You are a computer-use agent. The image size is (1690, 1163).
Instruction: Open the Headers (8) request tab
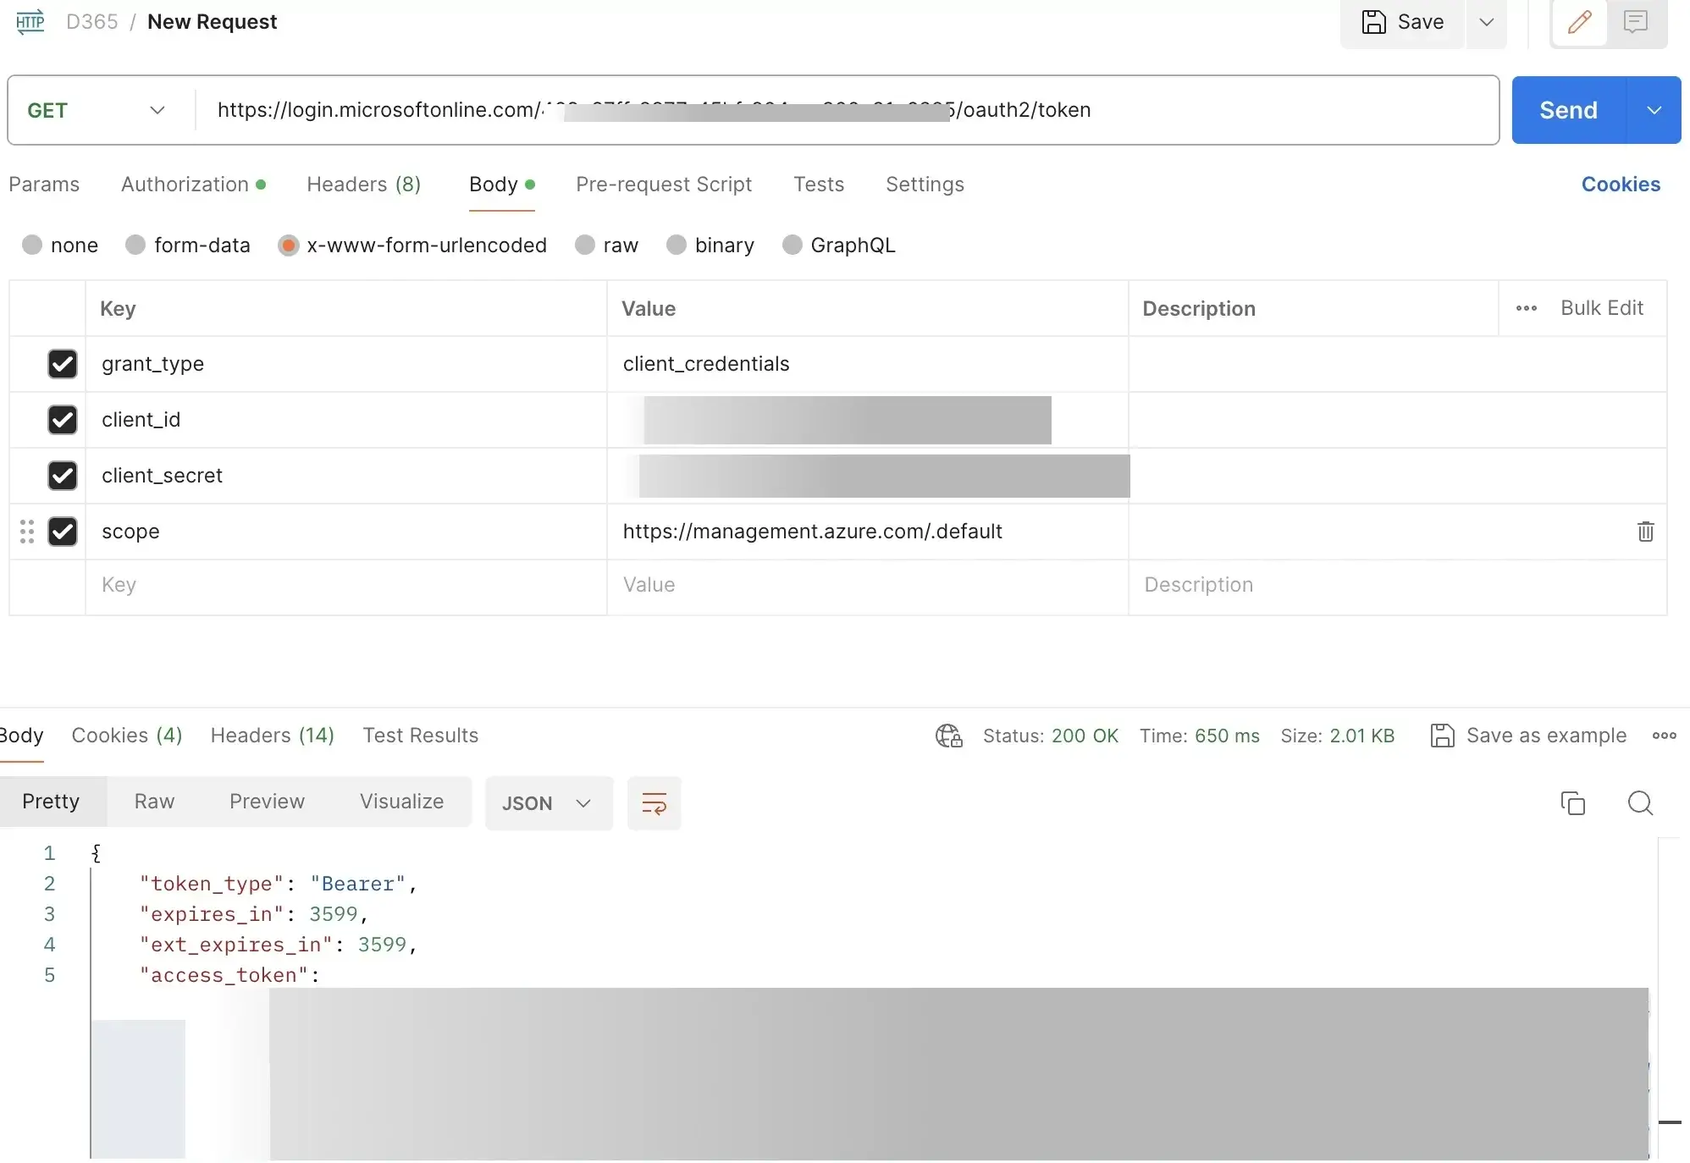(x=364, y=185)
